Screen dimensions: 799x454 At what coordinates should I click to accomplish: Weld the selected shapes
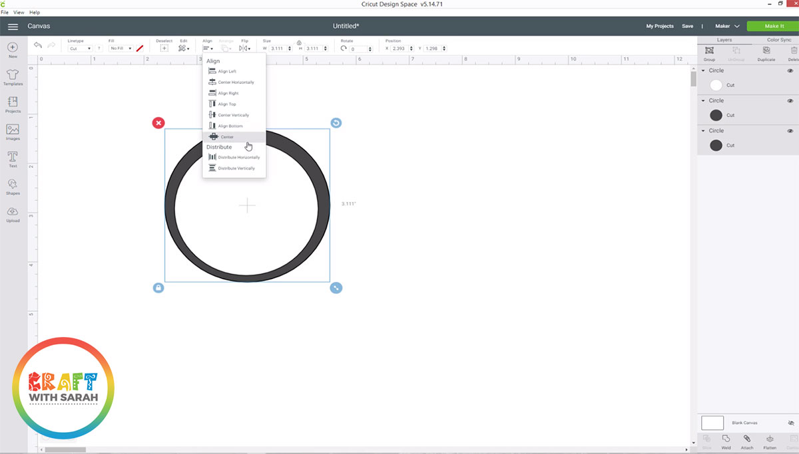[x=726, y=442]
